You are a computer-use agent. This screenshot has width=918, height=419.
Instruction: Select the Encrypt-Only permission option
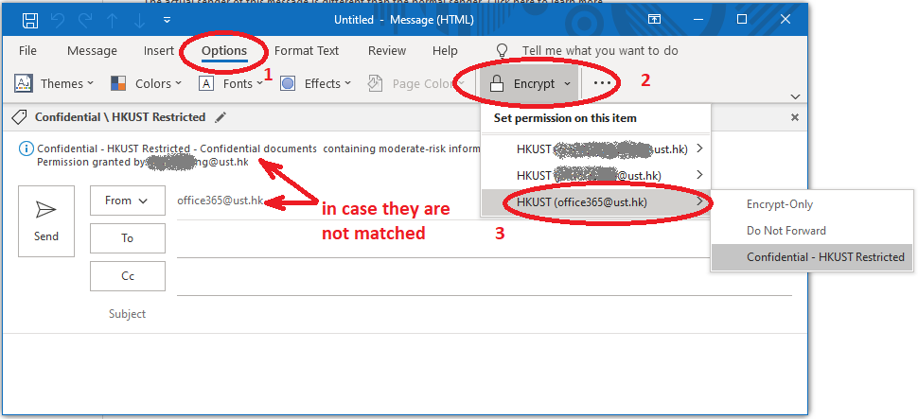pos(779,204)
